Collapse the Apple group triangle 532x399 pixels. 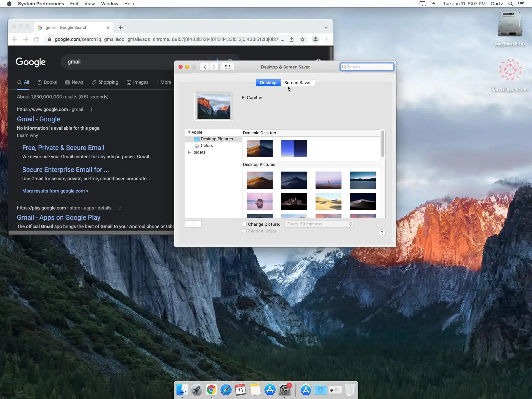point(189,132)
